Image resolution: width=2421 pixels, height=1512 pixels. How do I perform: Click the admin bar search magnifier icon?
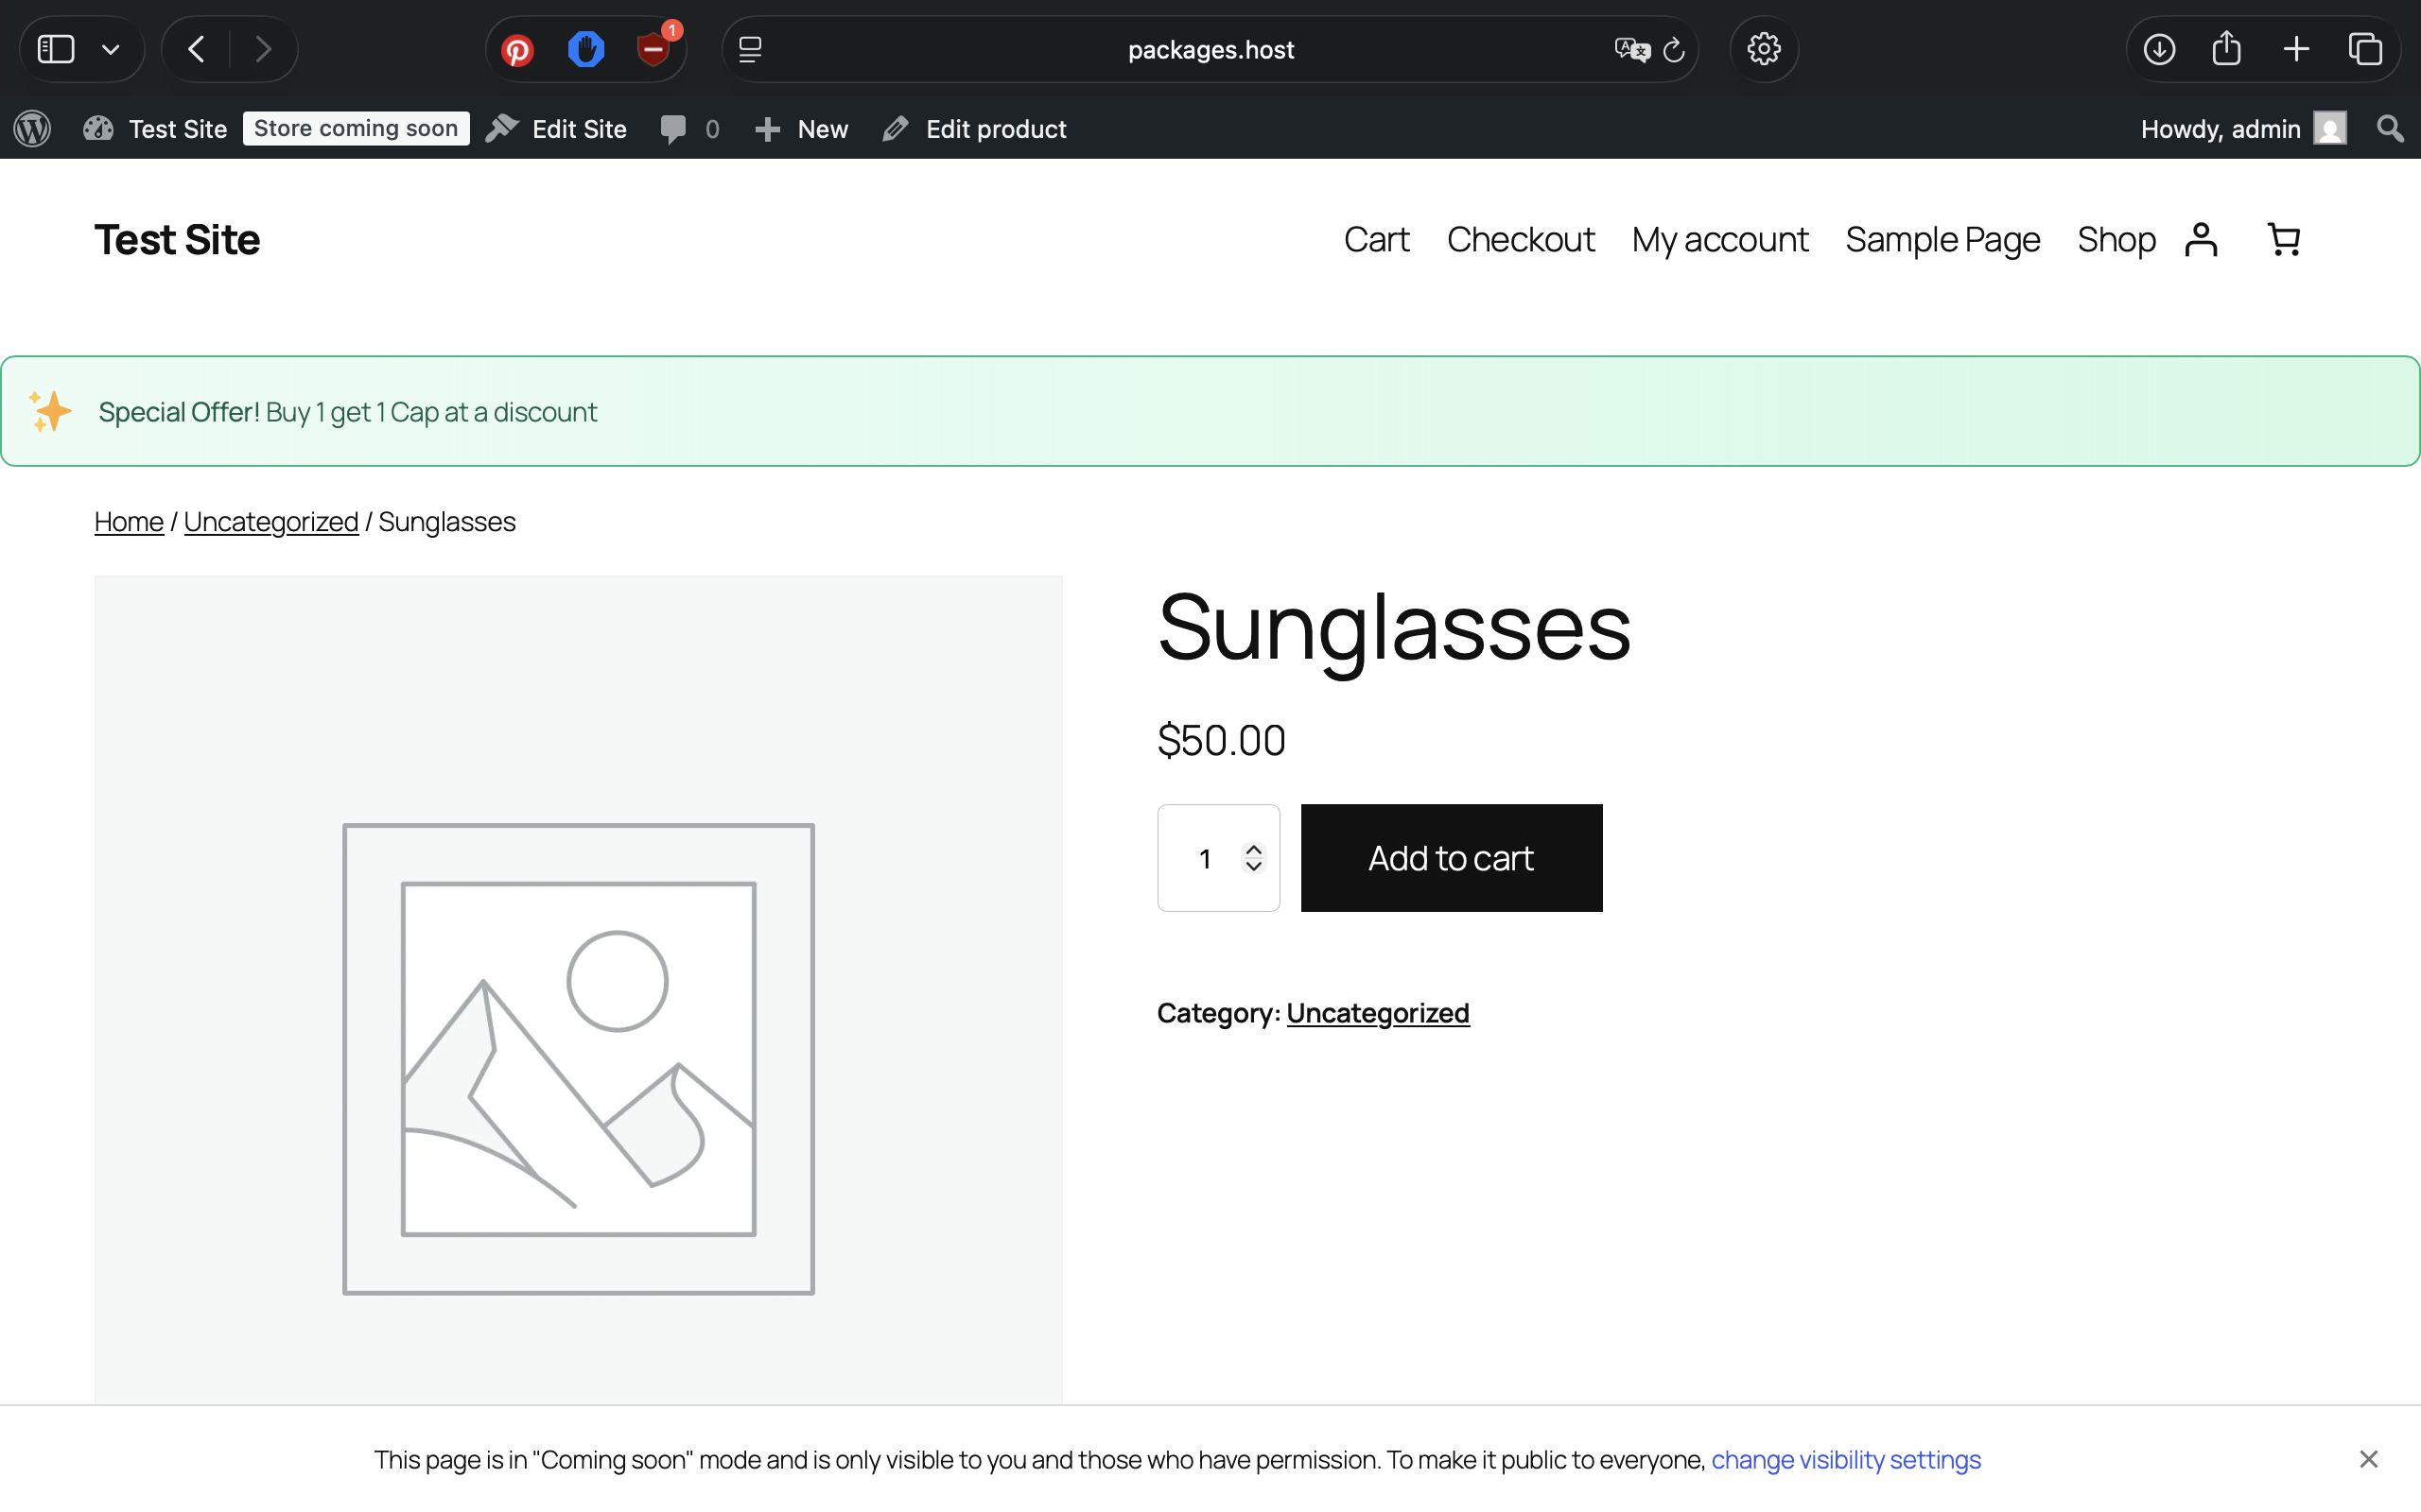pyautogui.click(x=2390, y=129)
